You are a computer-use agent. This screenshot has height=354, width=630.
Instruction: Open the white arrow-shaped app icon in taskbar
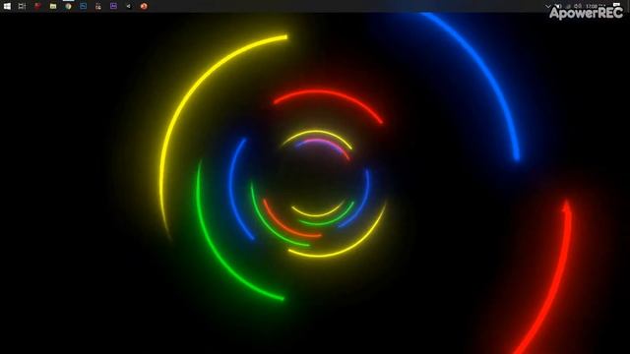129,6
